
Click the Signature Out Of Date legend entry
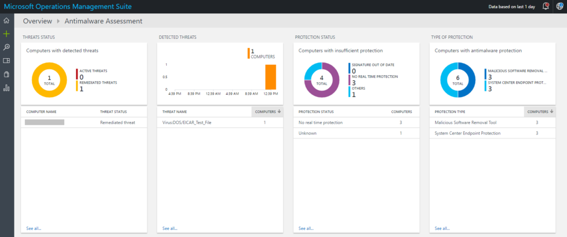pyautogui.click(x=372, y=68)
